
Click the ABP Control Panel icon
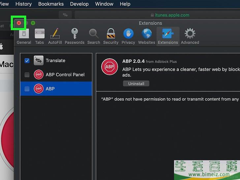pos(39,75)
